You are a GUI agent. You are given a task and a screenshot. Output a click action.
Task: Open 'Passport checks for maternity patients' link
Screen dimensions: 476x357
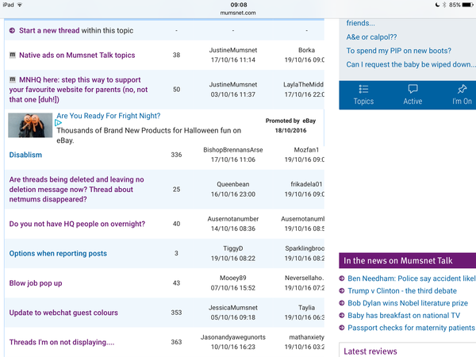[412, 328]
